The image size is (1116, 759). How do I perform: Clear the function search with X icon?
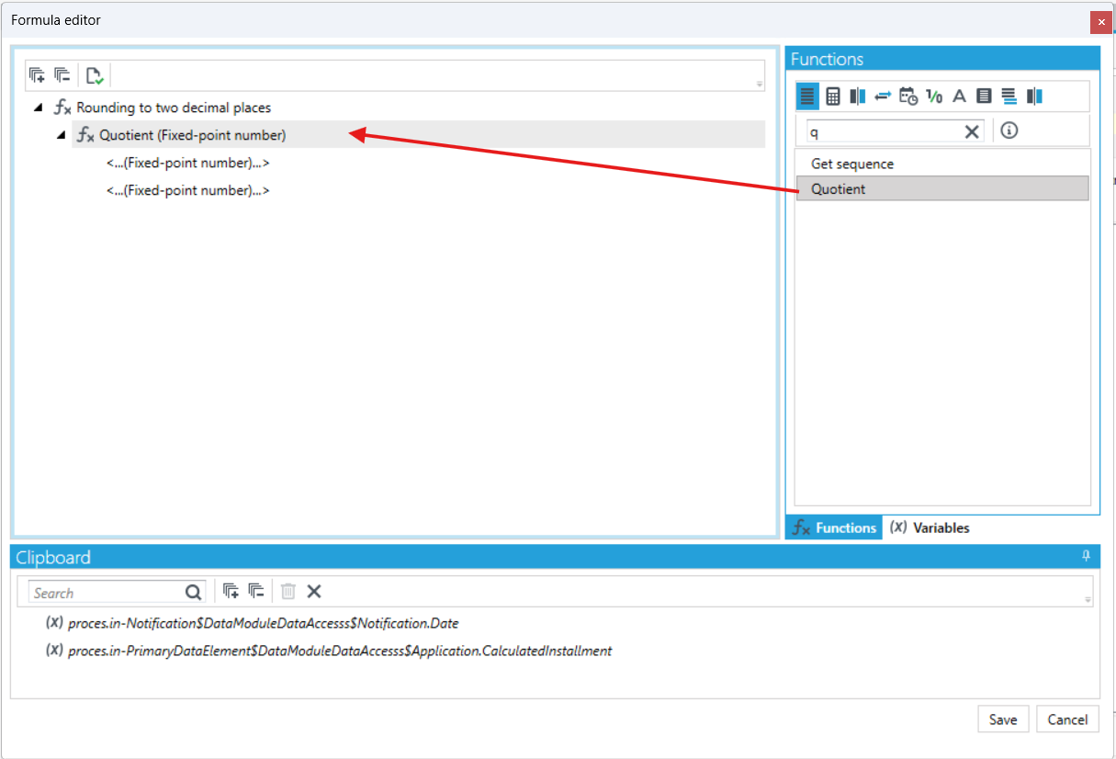(x=972, y=131)
